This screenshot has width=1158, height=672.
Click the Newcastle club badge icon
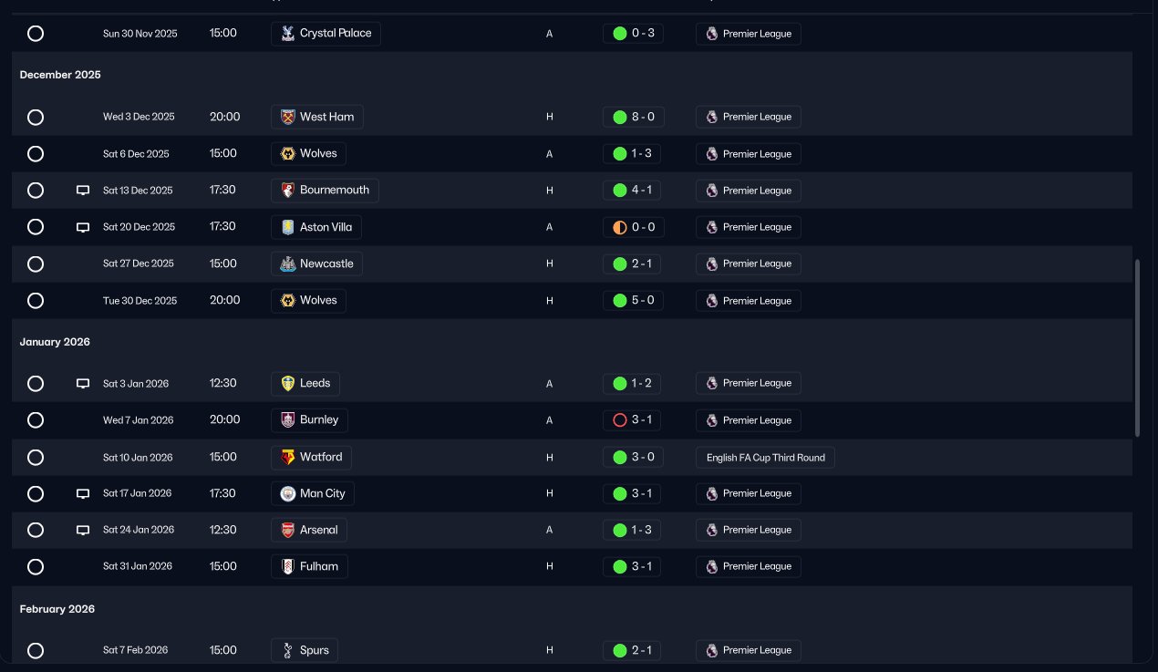[288, 264]
